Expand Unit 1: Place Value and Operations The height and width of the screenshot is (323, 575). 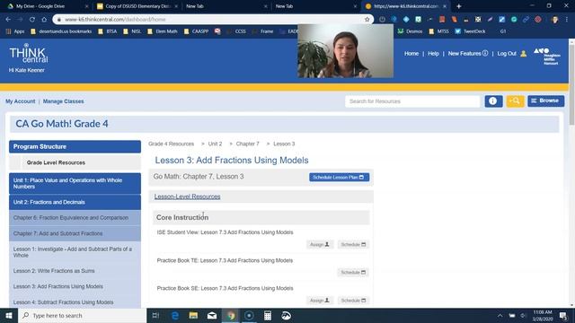click(75, 183)
